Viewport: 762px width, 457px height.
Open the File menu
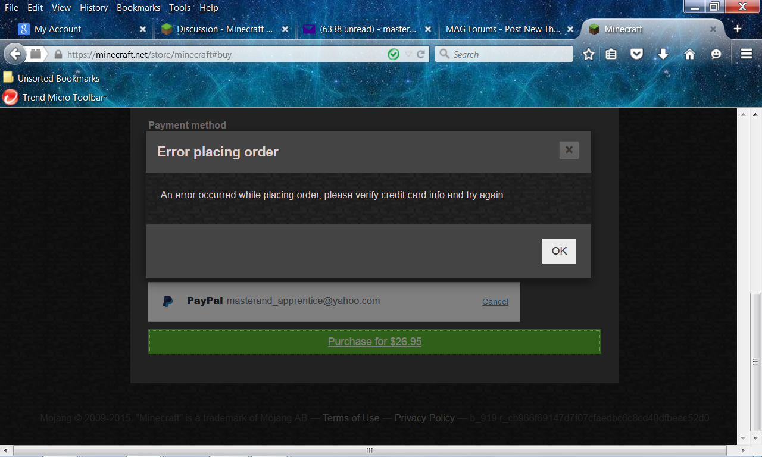pos(11,8)
